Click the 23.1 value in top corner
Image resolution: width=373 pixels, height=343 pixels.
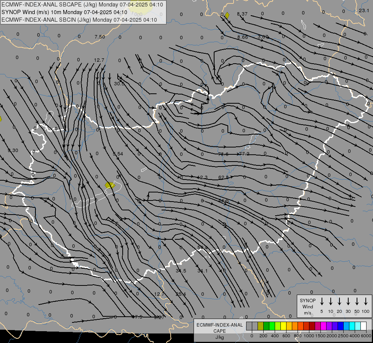[364, 10]
